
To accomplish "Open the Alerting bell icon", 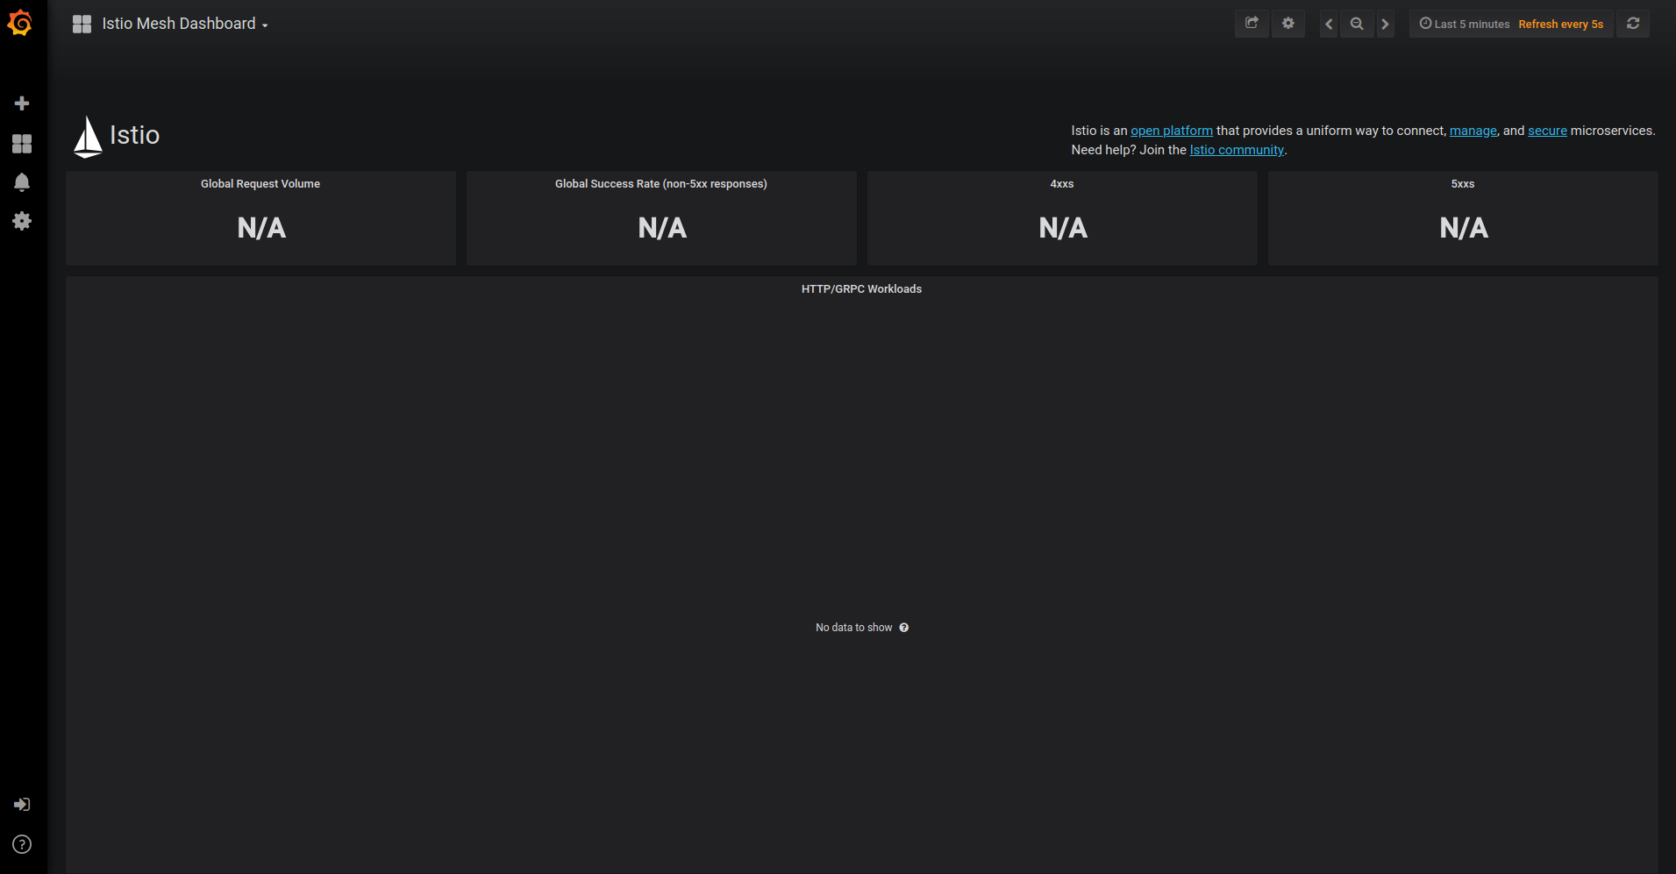I will (22, 182).
